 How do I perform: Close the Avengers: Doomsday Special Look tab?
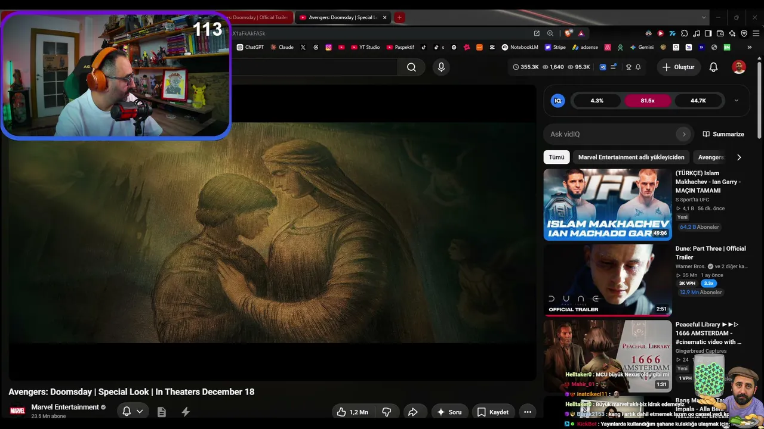tap(384, 17)
